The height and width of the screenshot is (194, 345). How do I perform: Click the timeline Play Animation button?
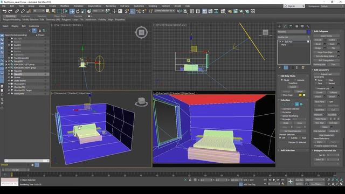pos(274,180)
